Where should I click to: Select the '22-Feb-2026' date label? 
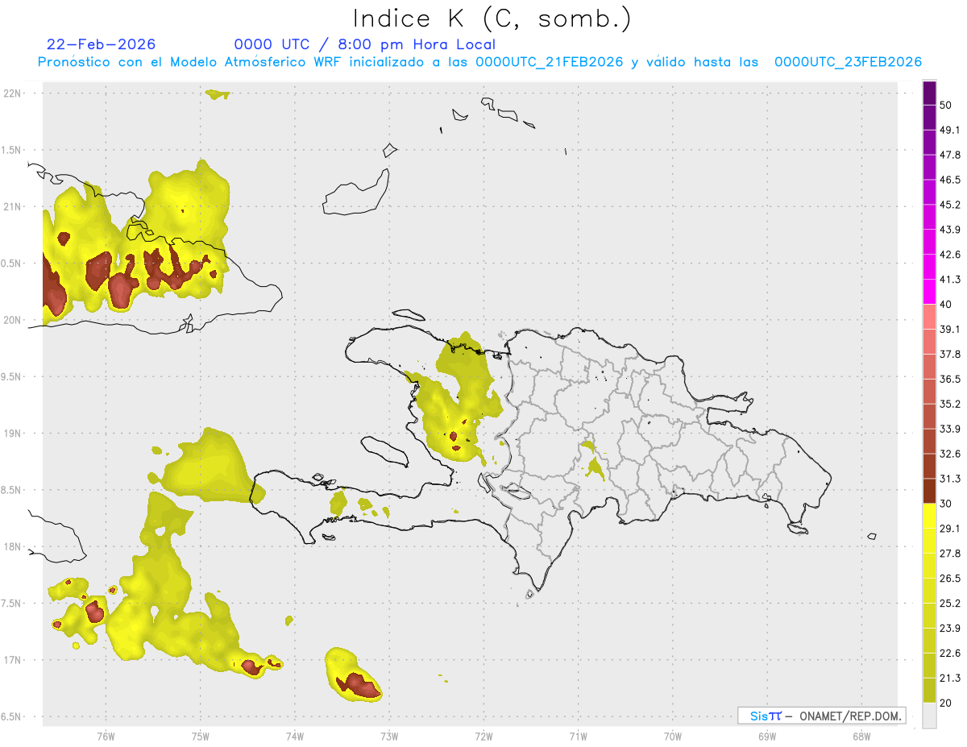(x=102, y=44)
